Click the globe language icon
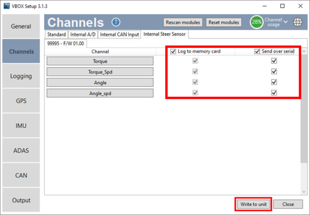This screenshot has width=310, height=215. click(298, 22)
